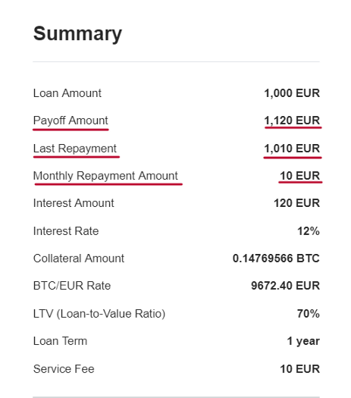Click the Monthly Repayment Amount value
Screen dimensions: 351x398
299,176
